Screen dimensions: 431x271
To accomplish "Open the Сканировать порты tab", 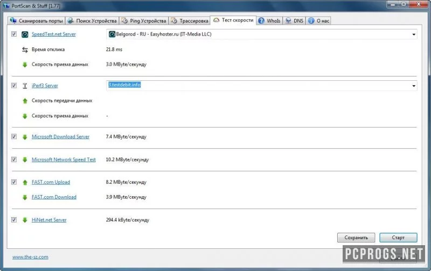I will click(36, 21).
